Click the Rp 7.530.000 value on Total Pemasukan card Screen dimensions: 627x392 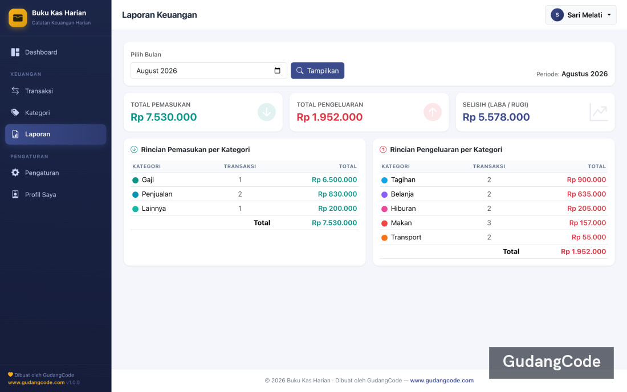coord(164,117)
